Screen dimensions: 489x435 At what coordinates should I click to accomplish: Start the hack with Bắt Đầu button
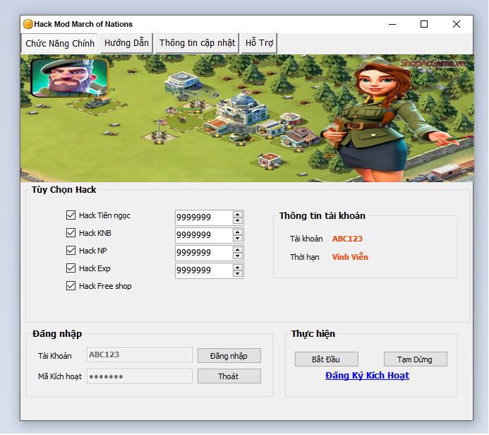pyautogui.click(x=327, y=359)
